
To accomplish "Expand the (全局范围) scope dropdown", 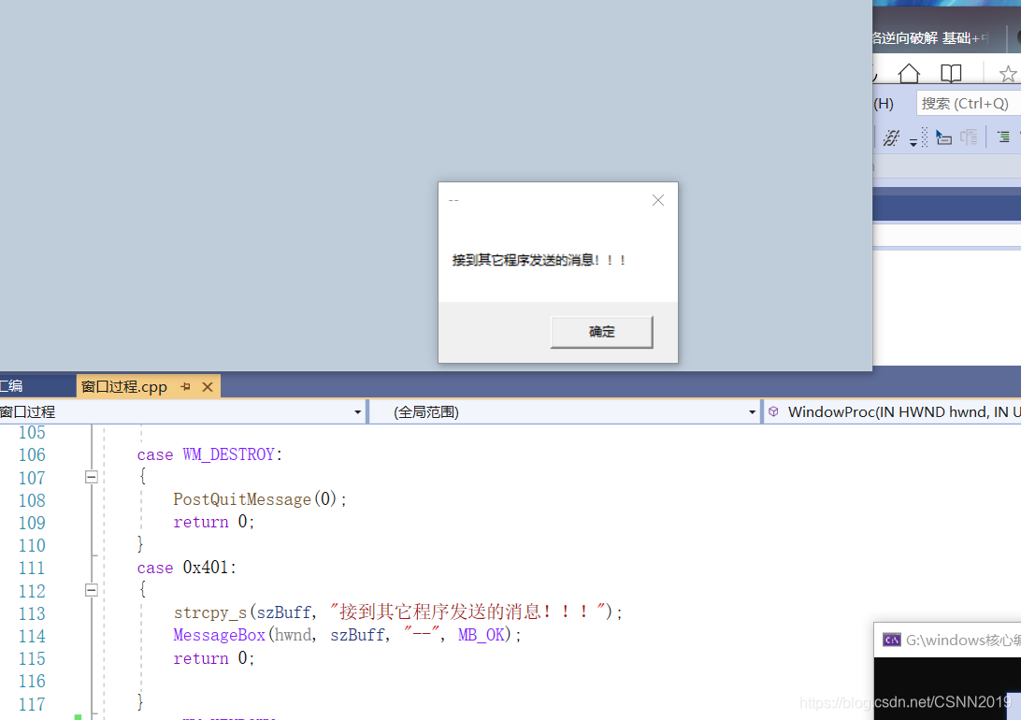I will [752, 411].
